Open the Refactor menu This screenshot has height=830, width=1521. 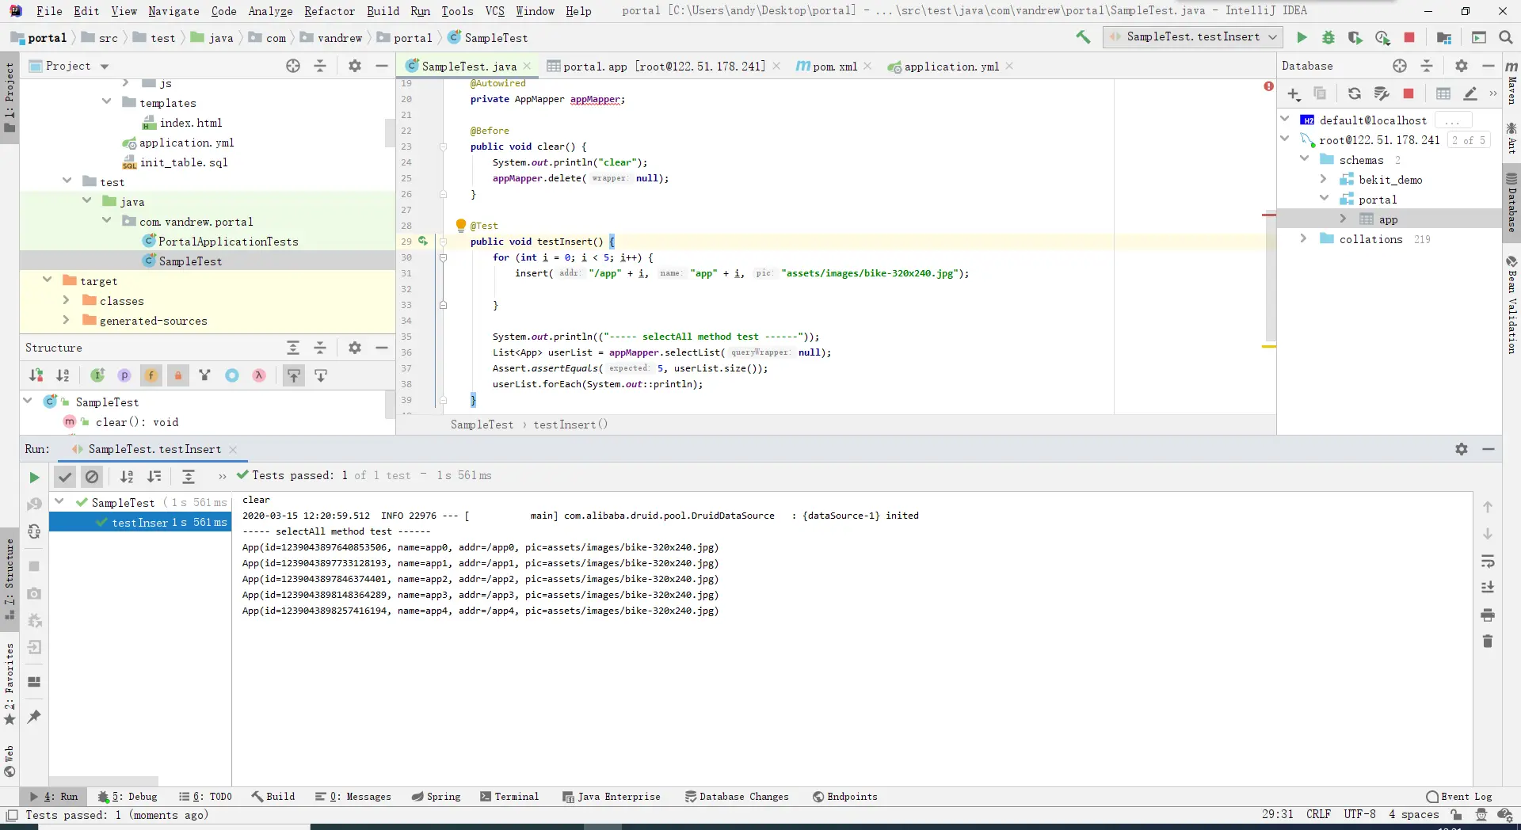coord(329,11)
